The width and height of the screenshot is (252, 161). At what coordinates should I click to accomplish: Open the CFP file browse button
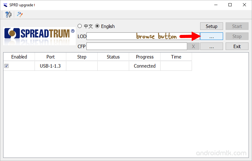211,47
